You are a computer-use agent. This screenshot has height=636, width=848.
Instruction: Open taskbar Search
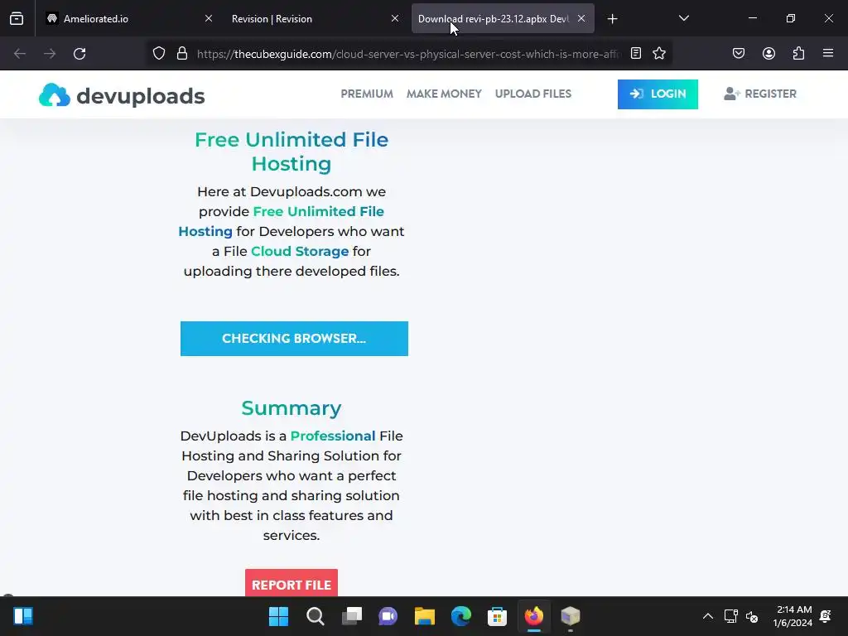click(316, 616)
